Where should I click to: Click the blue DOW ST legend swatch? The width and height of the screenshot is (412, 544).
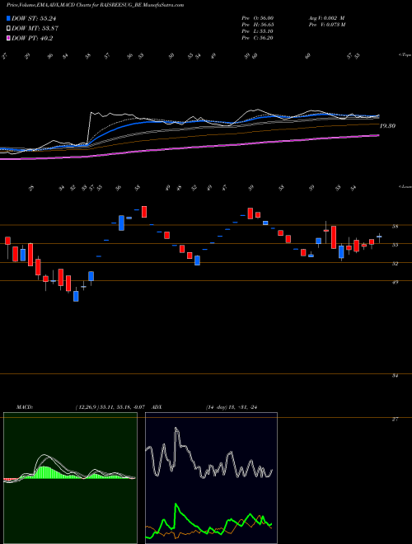(8, 18)
